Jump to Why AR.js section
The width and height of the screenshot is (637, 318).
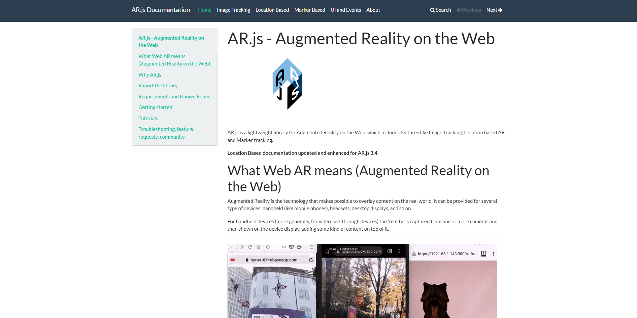click(x=150, y=75)
